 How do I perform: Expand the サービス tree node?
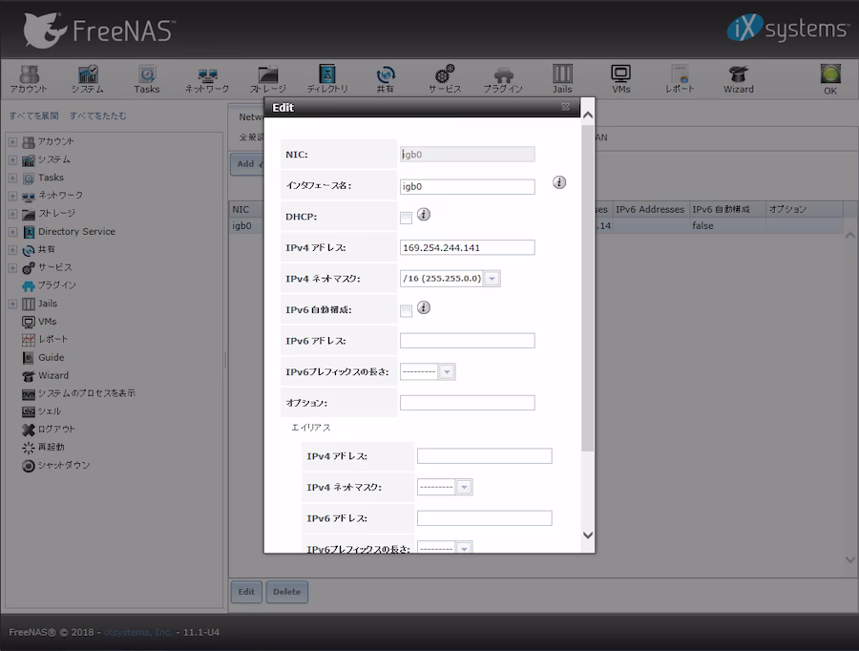pyautogui.click(x=12, y=268)
